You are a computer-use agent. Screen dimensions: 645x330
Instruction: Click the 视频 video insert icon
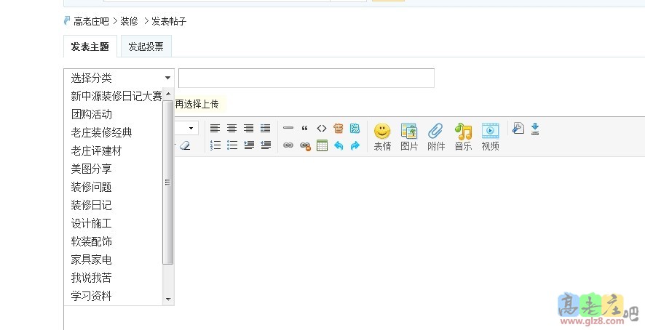tap(490, 131)
